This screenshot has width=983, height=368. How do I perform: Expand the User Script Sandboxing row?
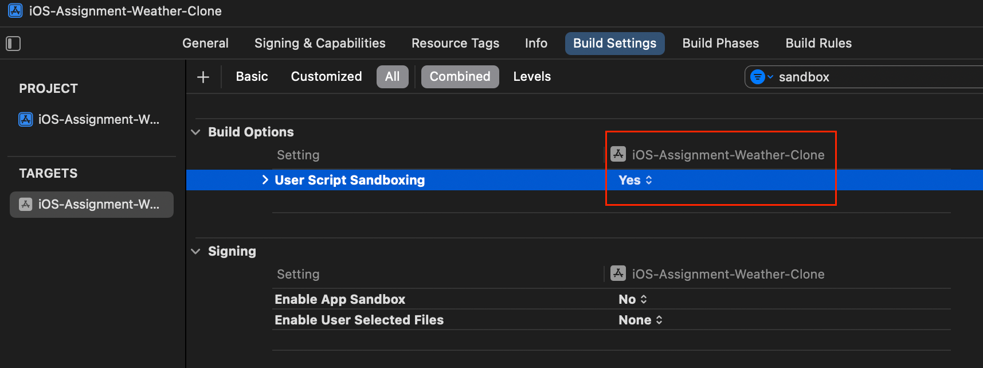(x=265, y=180)
